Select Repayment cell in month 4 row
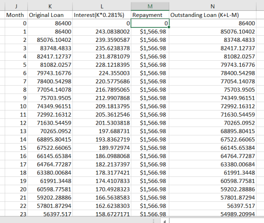The image size is (264, 223). coord(150,56)
